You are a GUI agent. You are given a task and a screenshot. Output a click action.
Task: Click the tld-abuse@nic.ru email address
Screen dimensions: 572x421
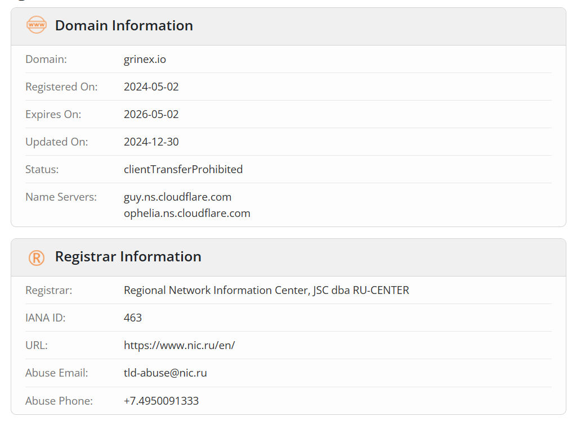pos(166,373)
